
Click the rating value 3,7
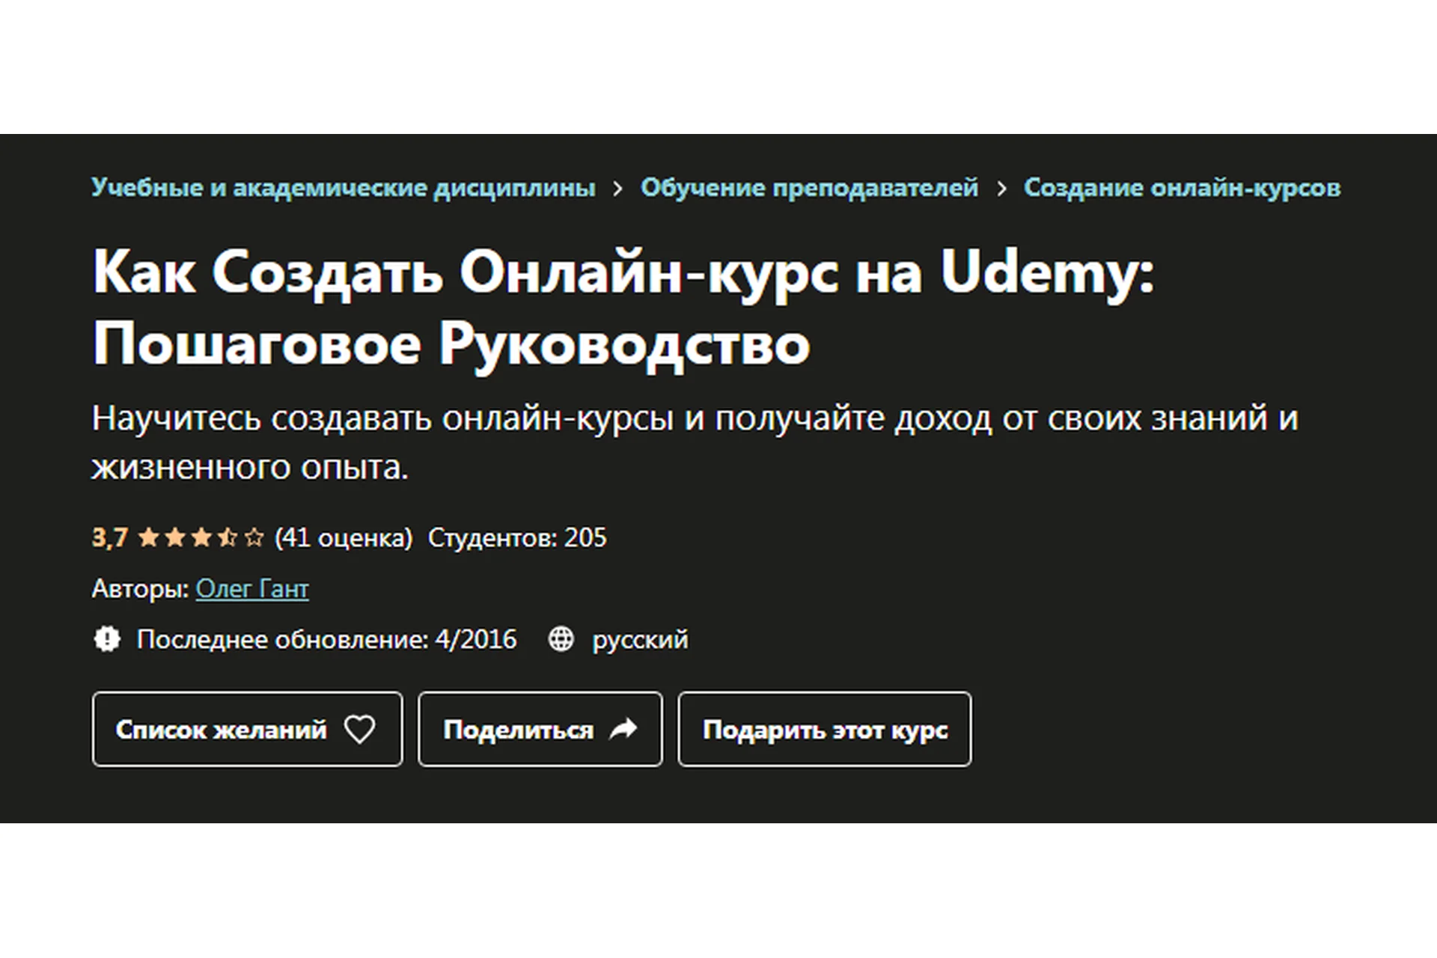pyautogui.click(x=109, y=537)
